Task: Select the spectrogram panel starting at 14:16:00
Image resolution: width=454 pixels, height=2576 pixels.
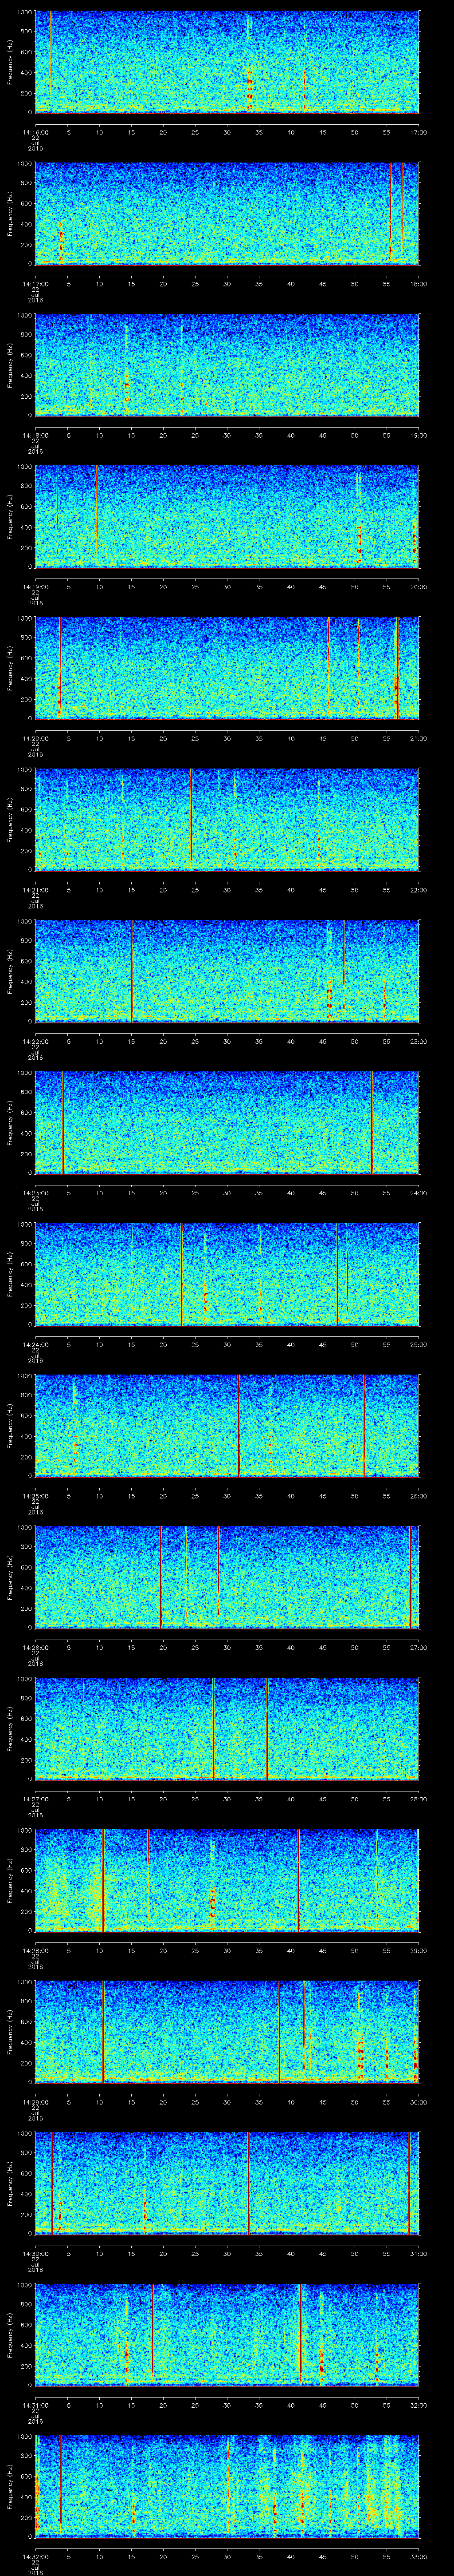Action: [227, 62]
